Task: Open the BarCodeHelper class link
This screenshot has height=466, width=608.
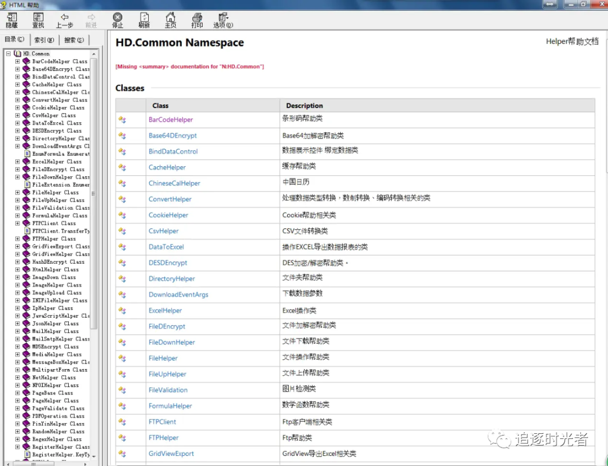Action: click(x=171, y=119)
